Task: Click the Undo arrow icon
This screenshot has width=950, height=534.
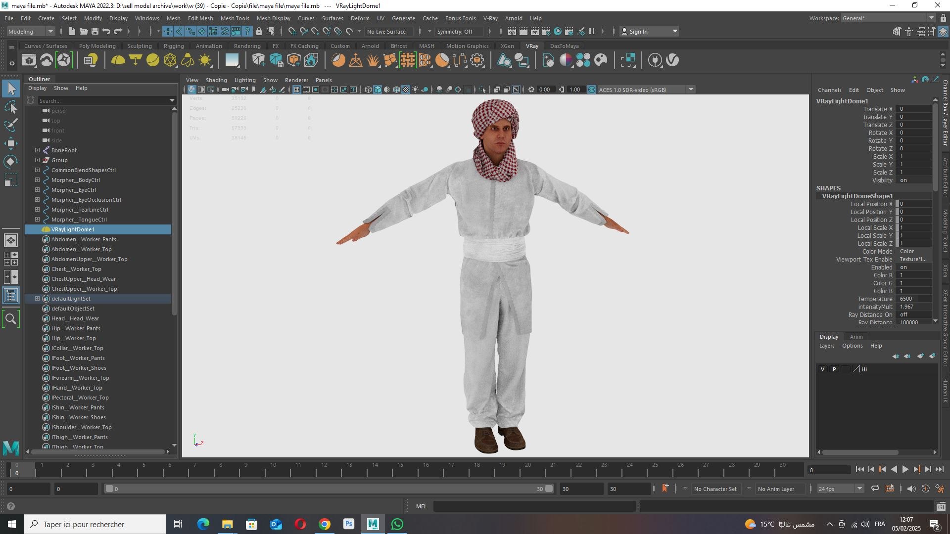Action: pyautogui.click(x=106, y=32)
